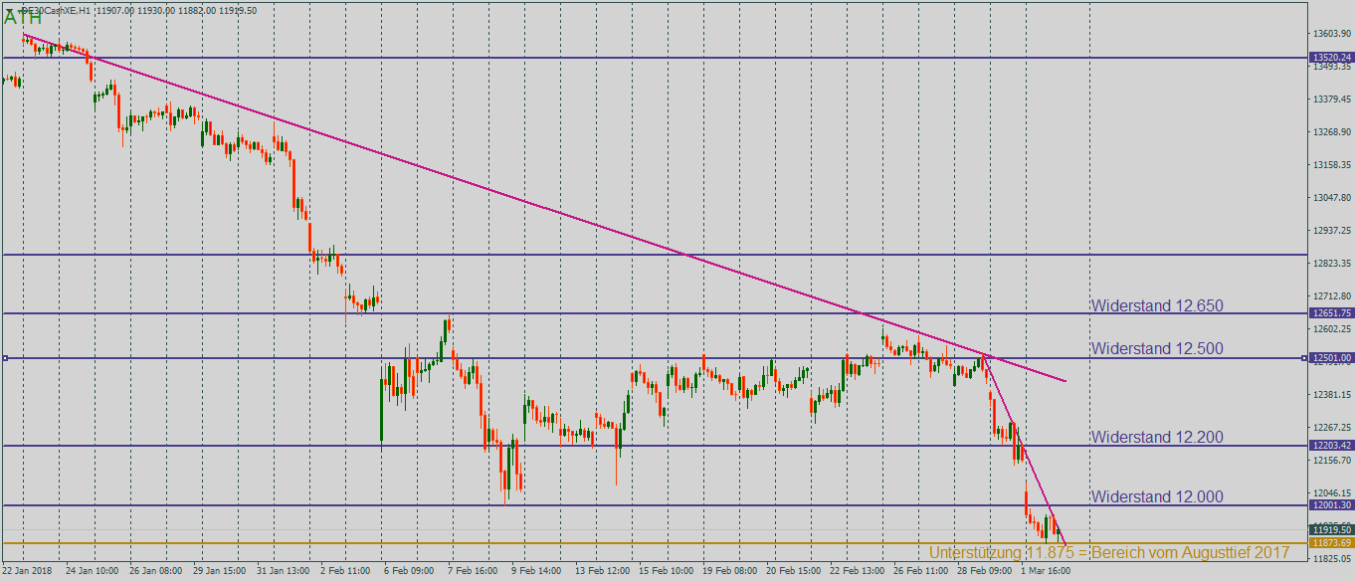Click the 22 Jan 2018 date label
1355x582 pixels.
26,572
